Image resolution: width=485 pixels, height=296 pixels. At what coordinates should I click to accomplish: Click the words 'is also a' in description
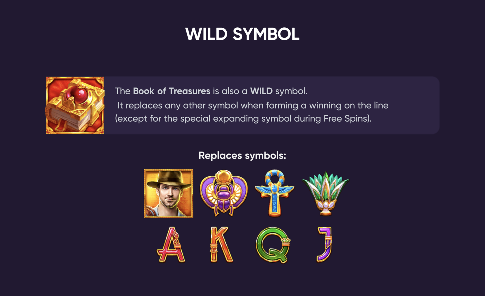click(x=230, y=91)
